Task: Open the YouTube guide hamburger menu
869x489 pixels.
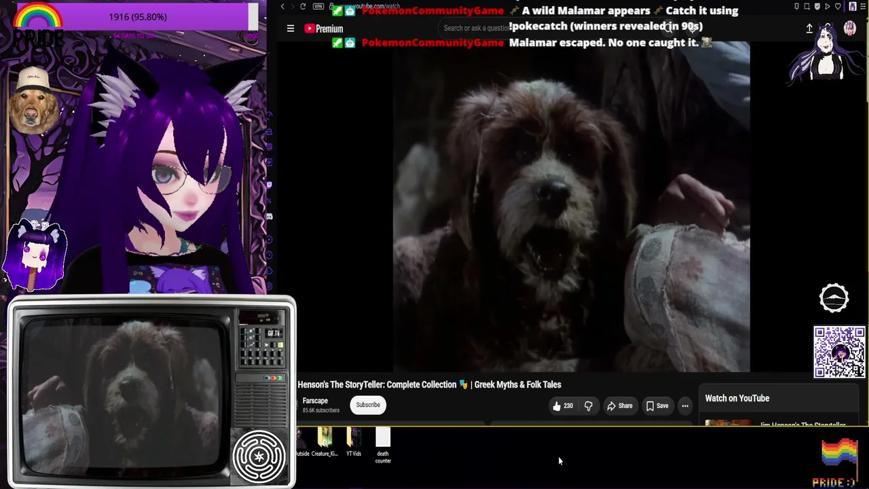Action: pos(291,29)
